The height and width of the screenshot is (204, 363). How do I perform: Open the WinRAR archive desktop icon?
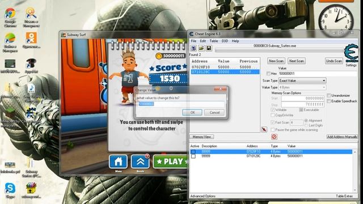[31, 190]
